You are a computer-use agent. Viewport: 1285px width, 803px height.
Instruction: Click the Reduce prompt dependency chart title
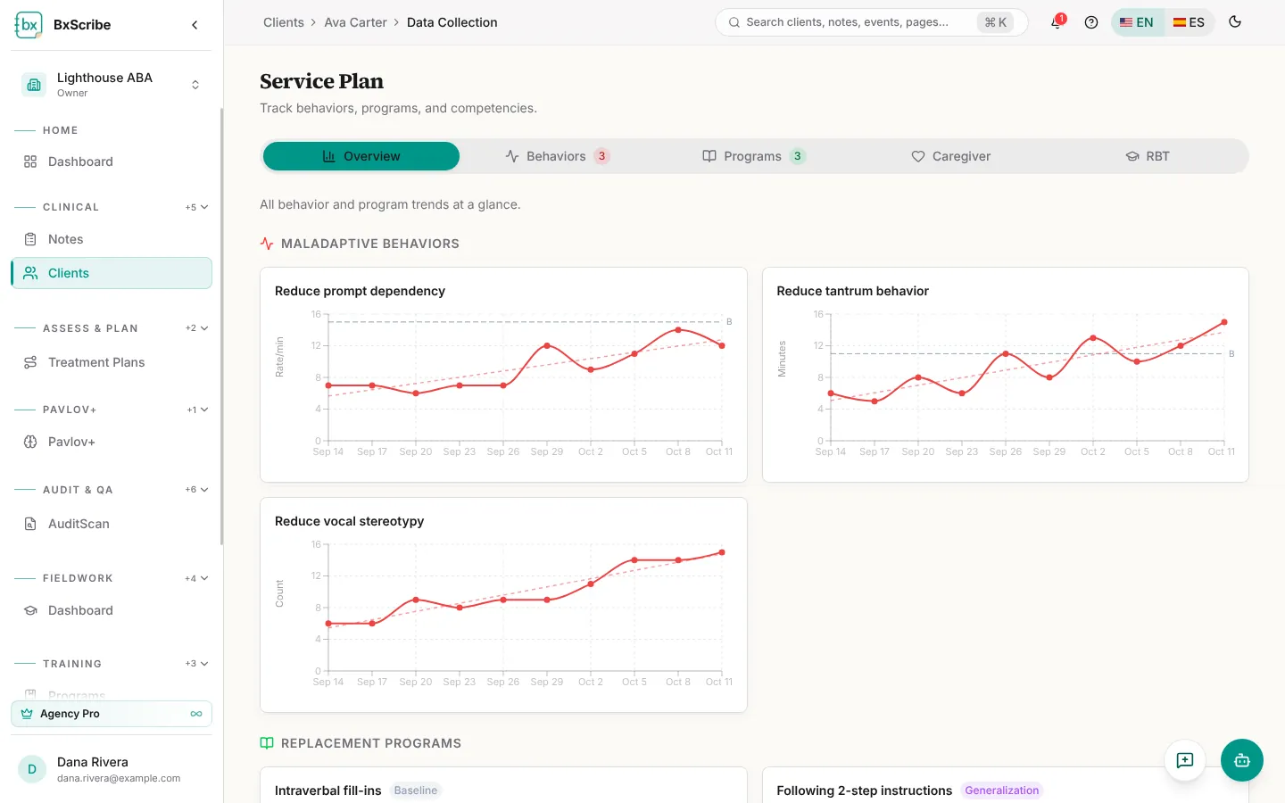360,291
